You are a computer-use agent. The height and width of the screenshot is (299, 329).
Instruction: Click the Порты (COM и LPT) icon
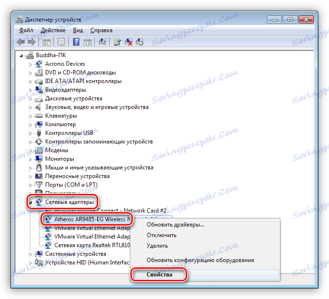click(x=39, y=185)
